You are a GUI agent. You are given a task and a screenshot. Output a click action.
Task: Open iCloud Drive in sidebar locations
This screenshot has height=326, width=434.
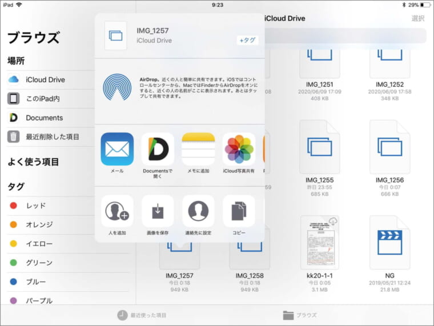click(x=45, y=79)
